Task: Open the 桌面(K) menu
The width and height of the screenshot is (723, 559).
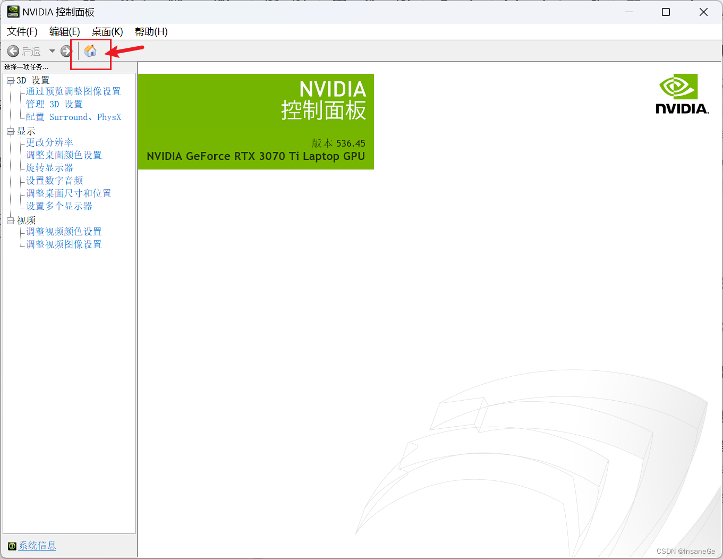Action: 107,32
